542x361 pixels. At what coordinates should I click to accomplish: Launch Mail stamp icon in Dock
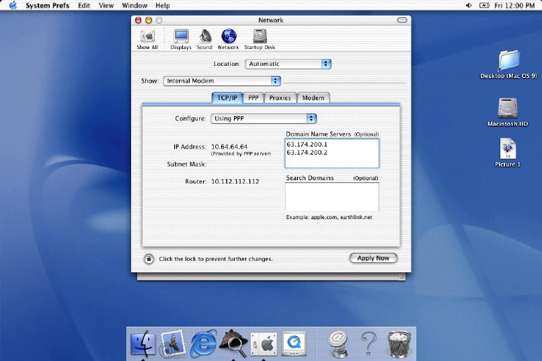[173, 344]
